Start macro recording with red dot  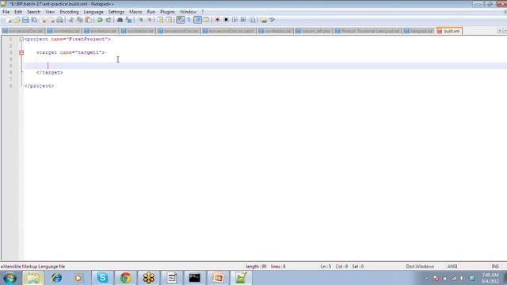(217, 20)
